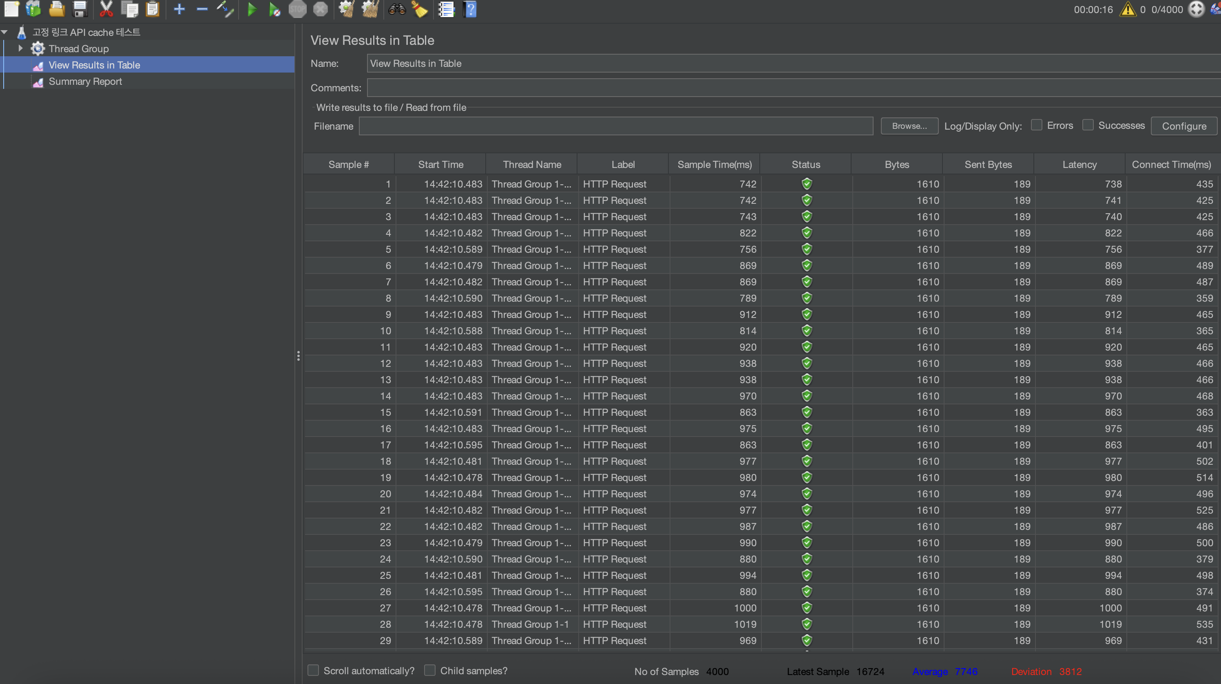Open JMeter help with the question mark icon
Screen dimensions: 1221x684
tap(469, 9)
